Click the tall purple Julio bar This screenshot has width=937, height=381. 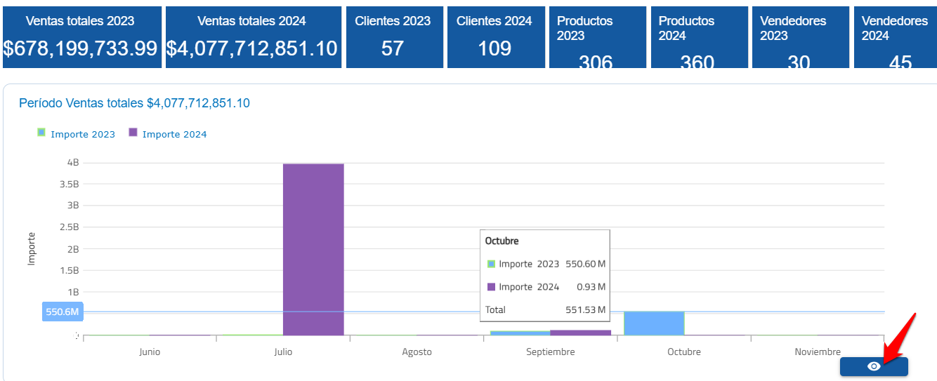[313, 249]
